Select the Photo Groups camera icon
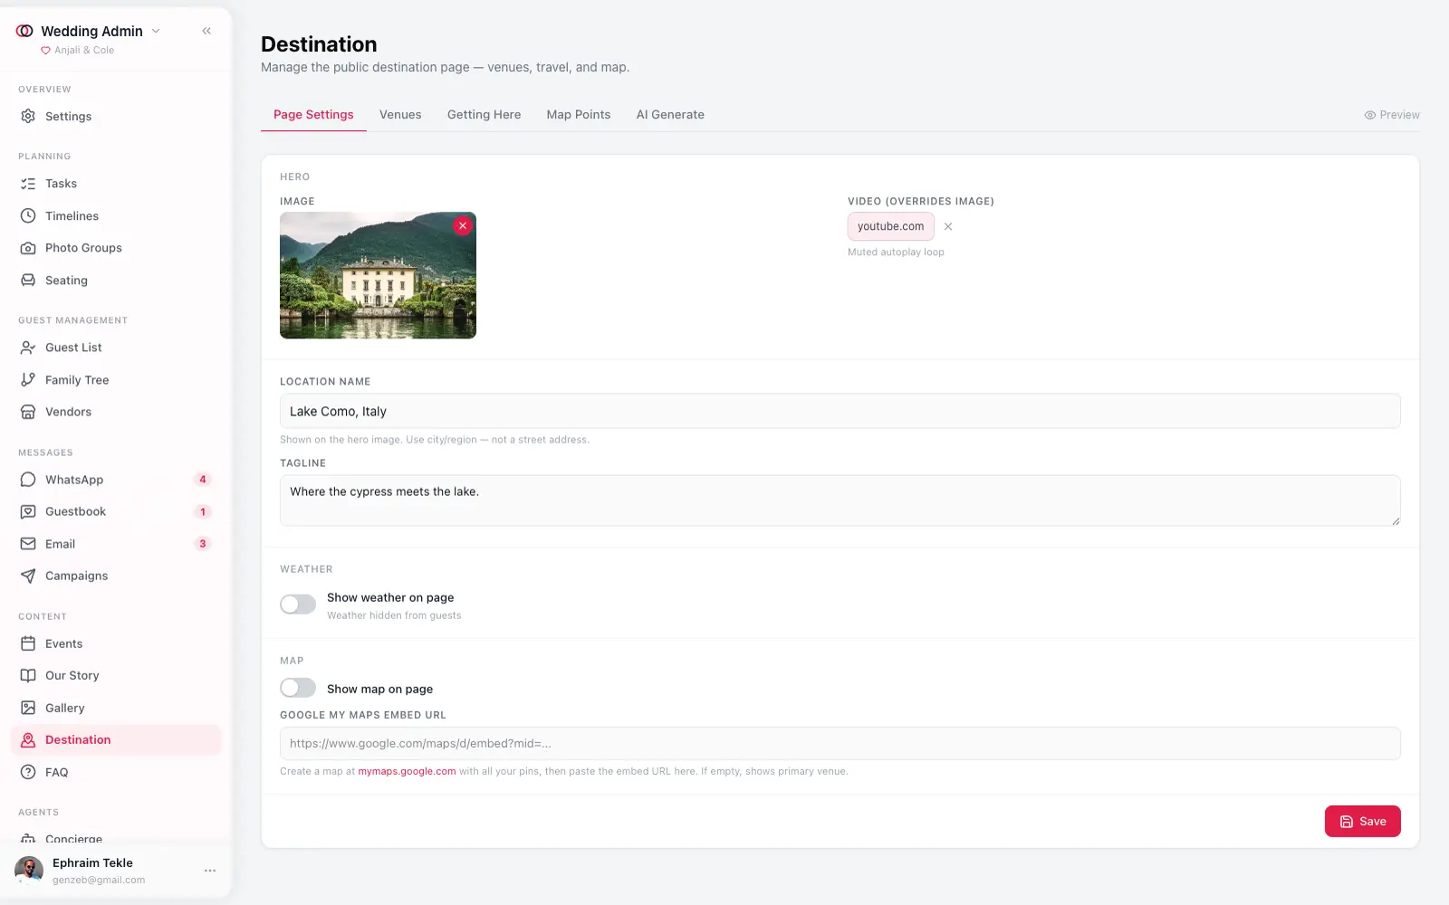Image resolution: width=1449 pixels, height=905 pixels. (28, 248)
